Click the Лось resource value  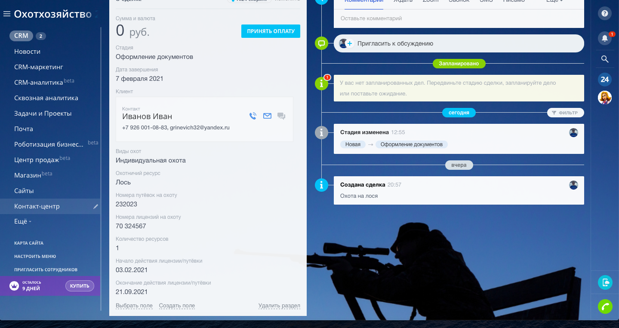point(123,182)
